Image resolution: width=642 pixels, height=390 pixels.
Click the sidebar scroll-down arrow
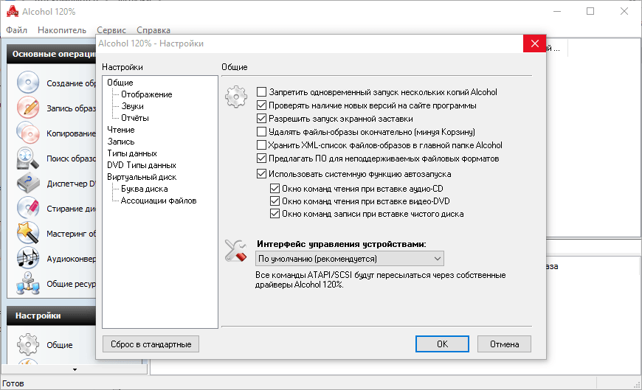tap(75, 369)
